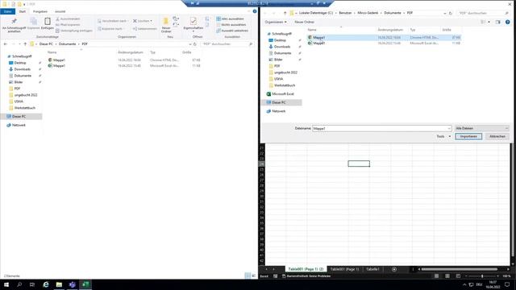Image resolution: width=516 pixels, height=290 pixels.
Task: Click Umbenennen in Explorer ribbon
Action: coord(145,29)
